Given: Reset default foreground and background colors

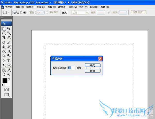Looking at the screenshot, I should 3,85.
